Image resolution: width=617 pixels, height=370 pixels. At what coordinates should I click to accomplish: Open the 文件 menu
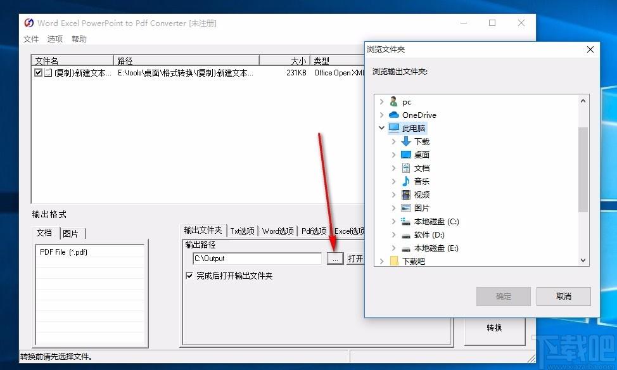30,39
